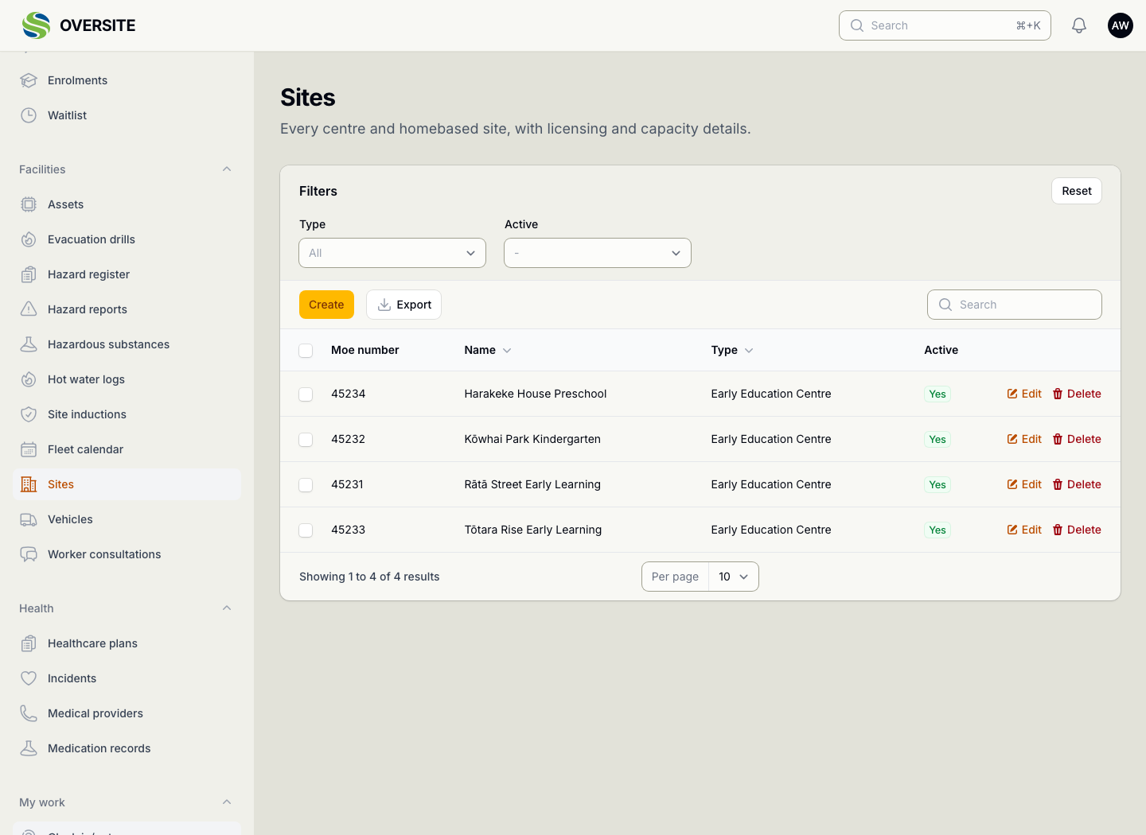Image resolution: width=1146 pixels, height=835 pixels.
Task: Click the Evacuation drills fire icon
Action: click(x=29, y=239)
